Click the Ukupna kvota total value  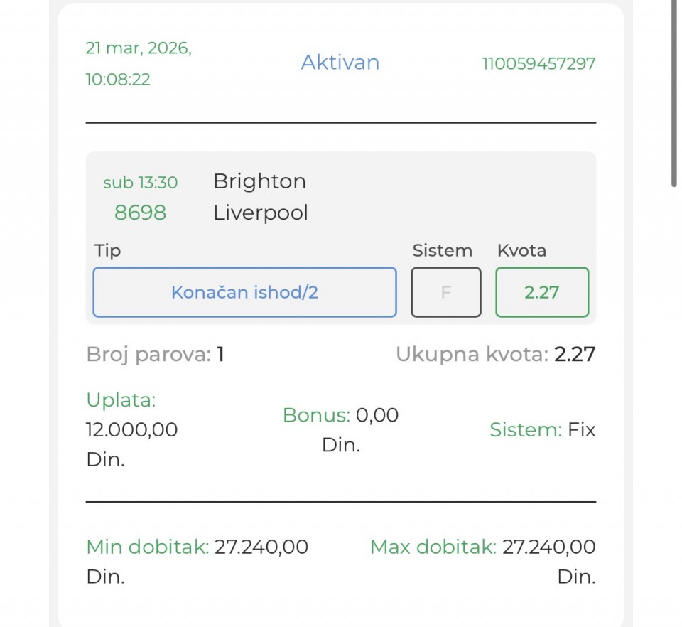tap(574, 354)
